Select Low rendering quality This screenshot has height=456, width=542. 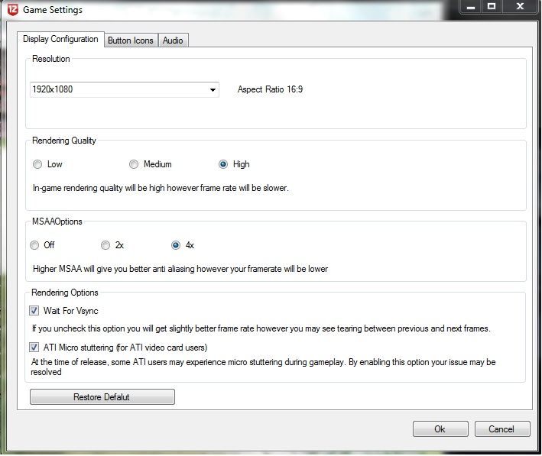coord(37,164)
